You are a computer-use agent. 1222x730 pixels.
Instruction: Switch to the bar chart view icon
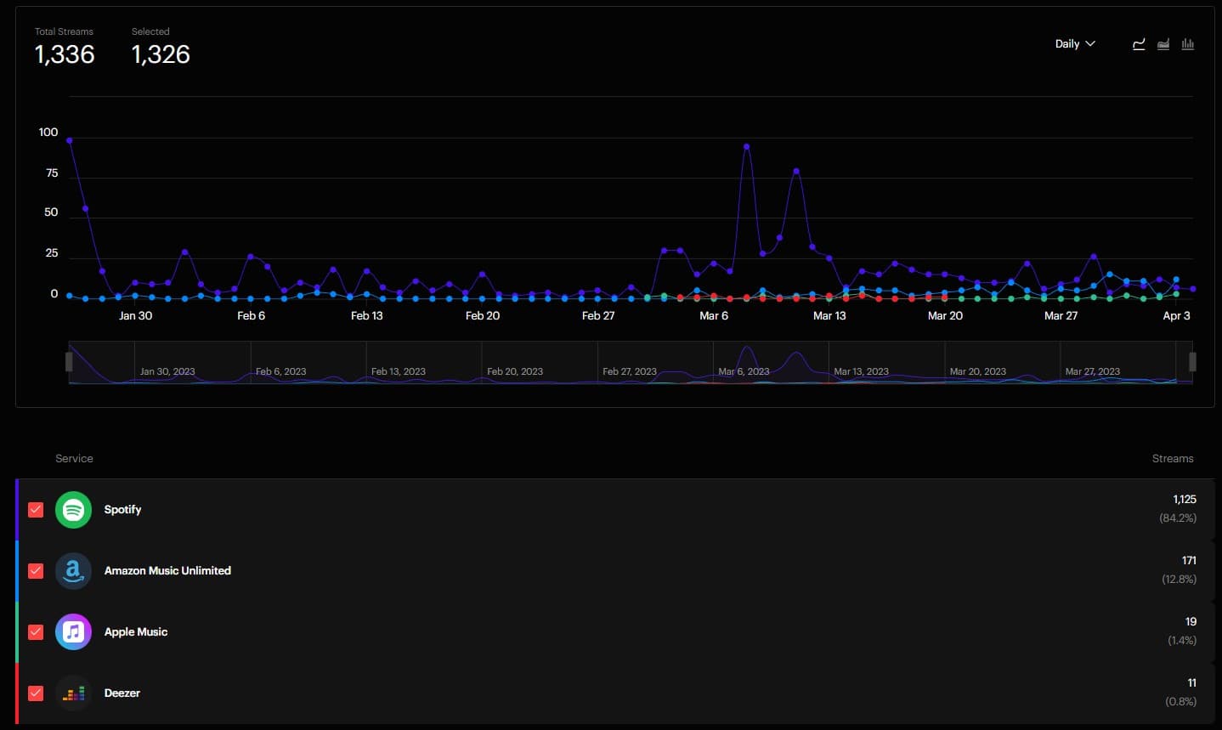tap(1187, 43)
